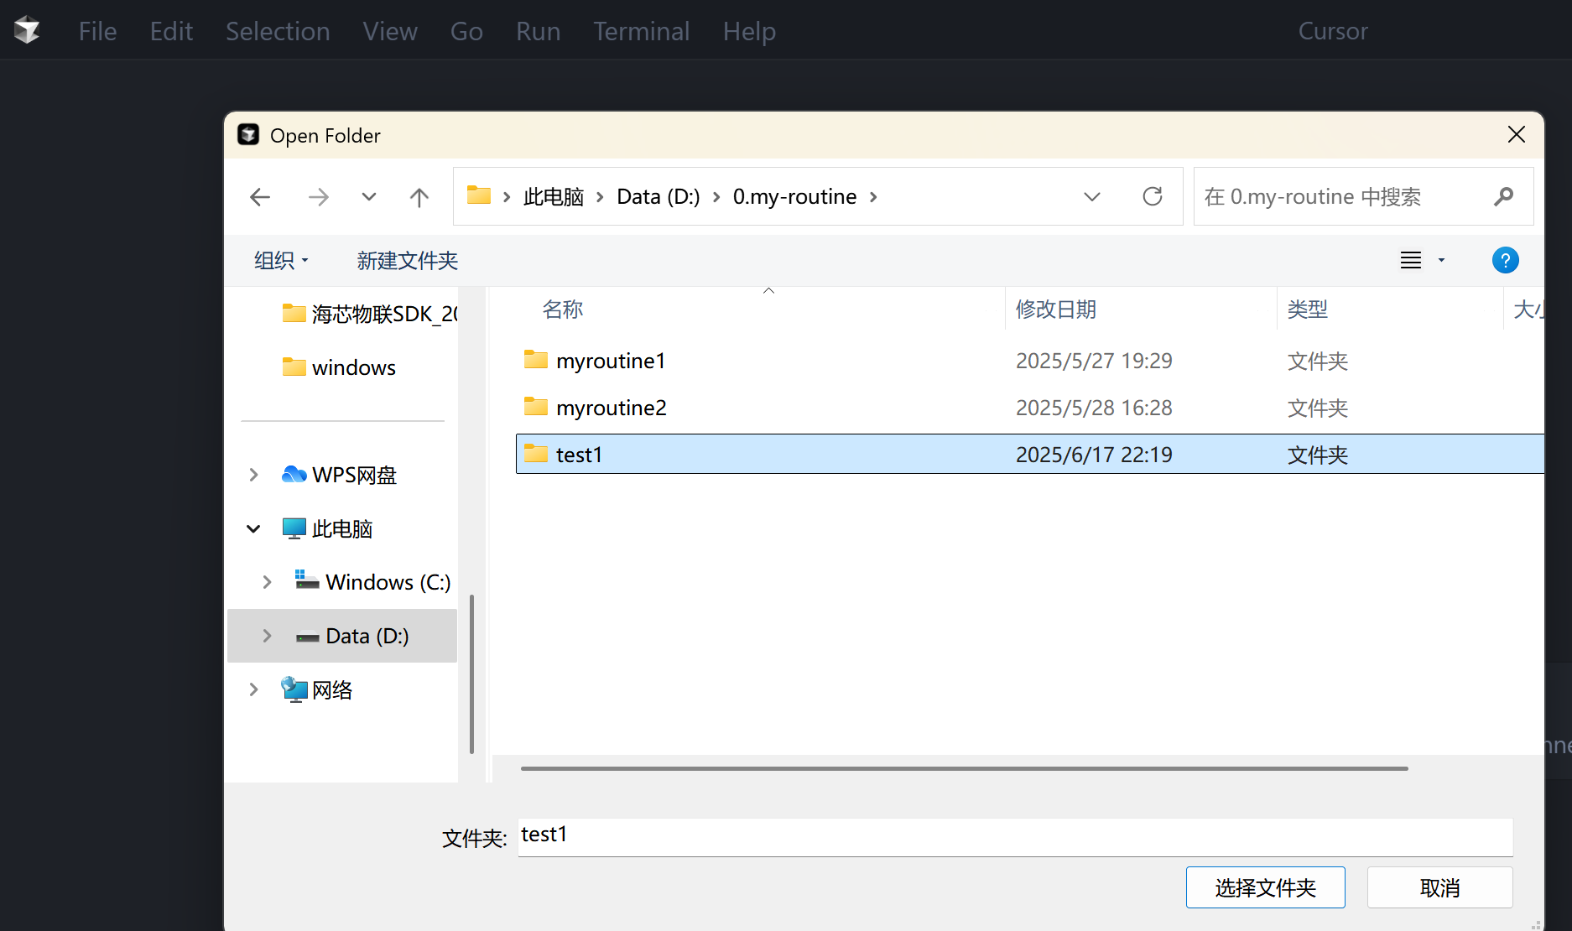The width and height of the screenshot is (1572, 931).
Task: Expand the chevron after 0.my-routine breadcrumb
Action: [x=873, y=197]
